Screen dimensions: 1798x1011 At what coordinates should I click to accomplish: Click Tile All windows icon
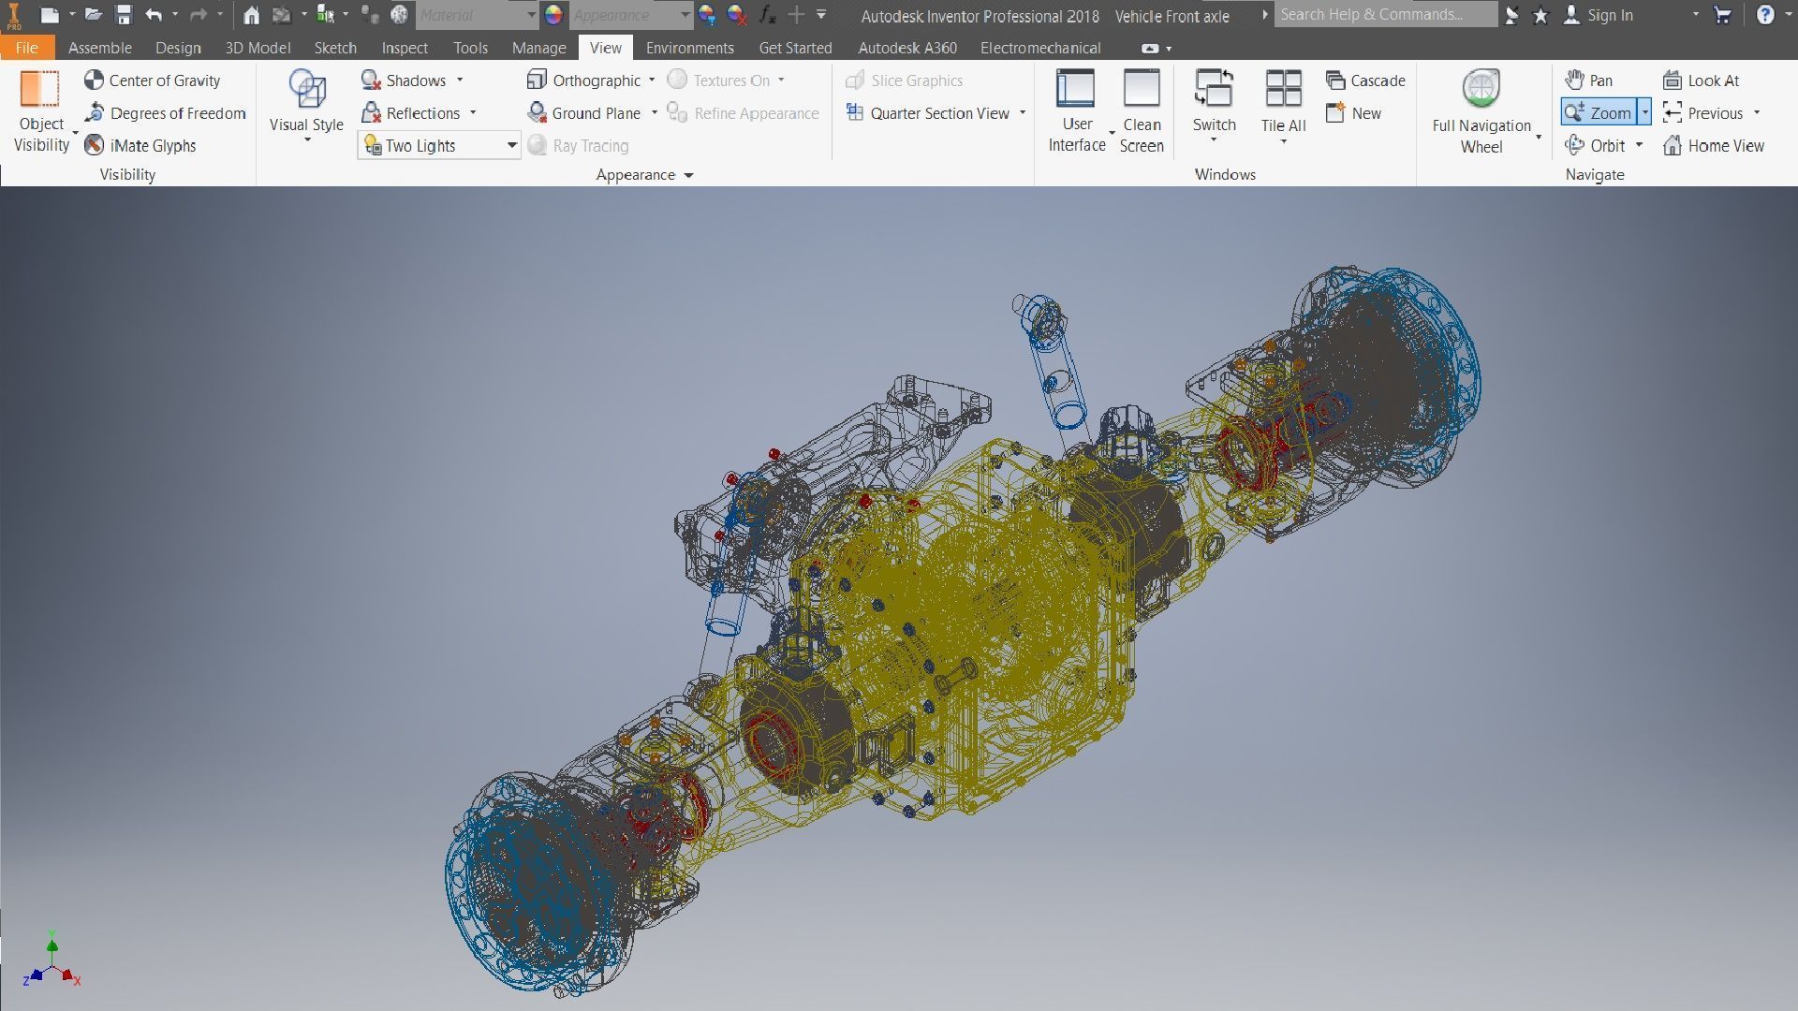(1283, 90)
